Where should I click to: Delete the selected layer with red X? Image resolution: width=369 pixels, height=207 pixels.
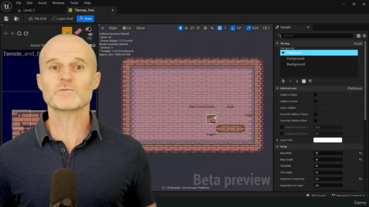click(310, 81)
